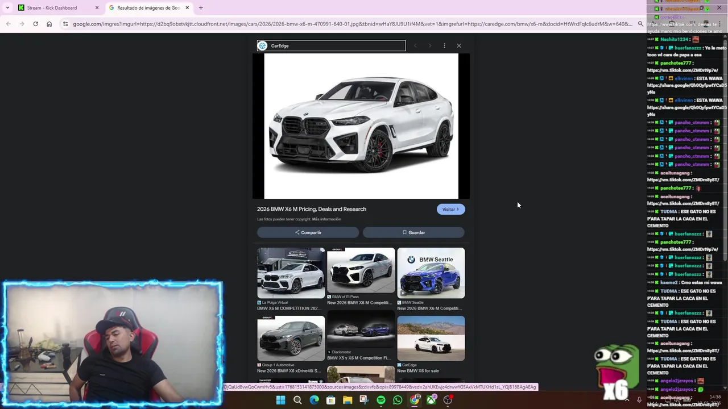Show next image in preview panel
This screenshot has height=409, width=728.
[x=429, y=46]
